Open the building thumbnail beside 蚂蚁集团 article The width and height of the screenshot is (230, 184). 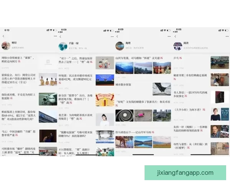(x=48, y=117)
